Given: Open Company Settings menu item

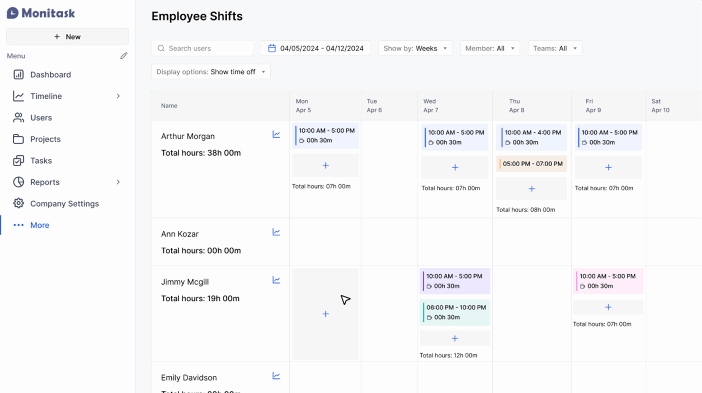Looking at the screenshot, I should coord(65,203).
